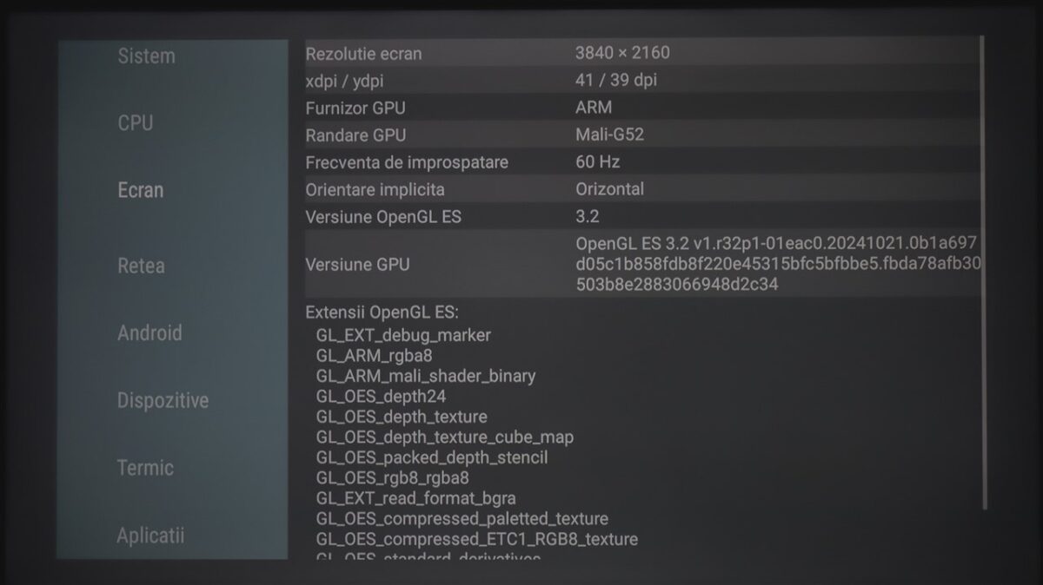Open the Termic sidebar section

click(x=145, y=468)
